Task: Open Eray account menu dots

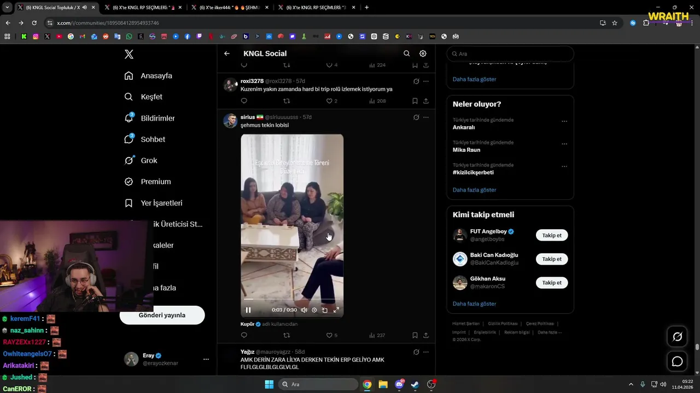Action: [206, 359]
